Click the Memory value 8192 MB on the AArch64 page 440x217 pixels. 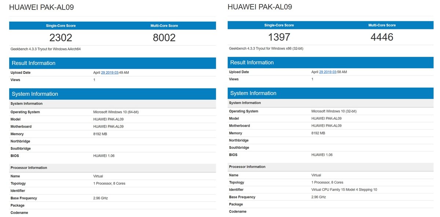point(100,134)
